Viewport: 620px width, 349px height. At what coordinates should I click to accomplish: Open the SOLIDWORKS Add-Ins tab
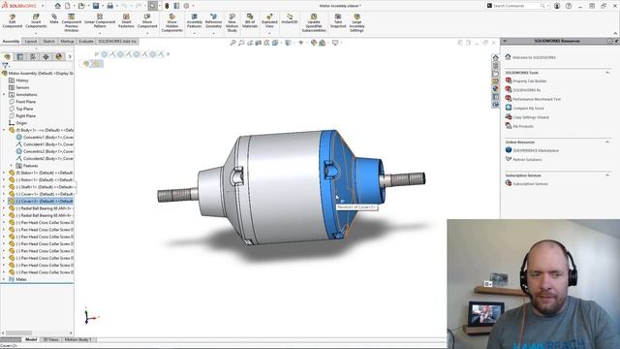pyautogui.click(x=117, y=41)
